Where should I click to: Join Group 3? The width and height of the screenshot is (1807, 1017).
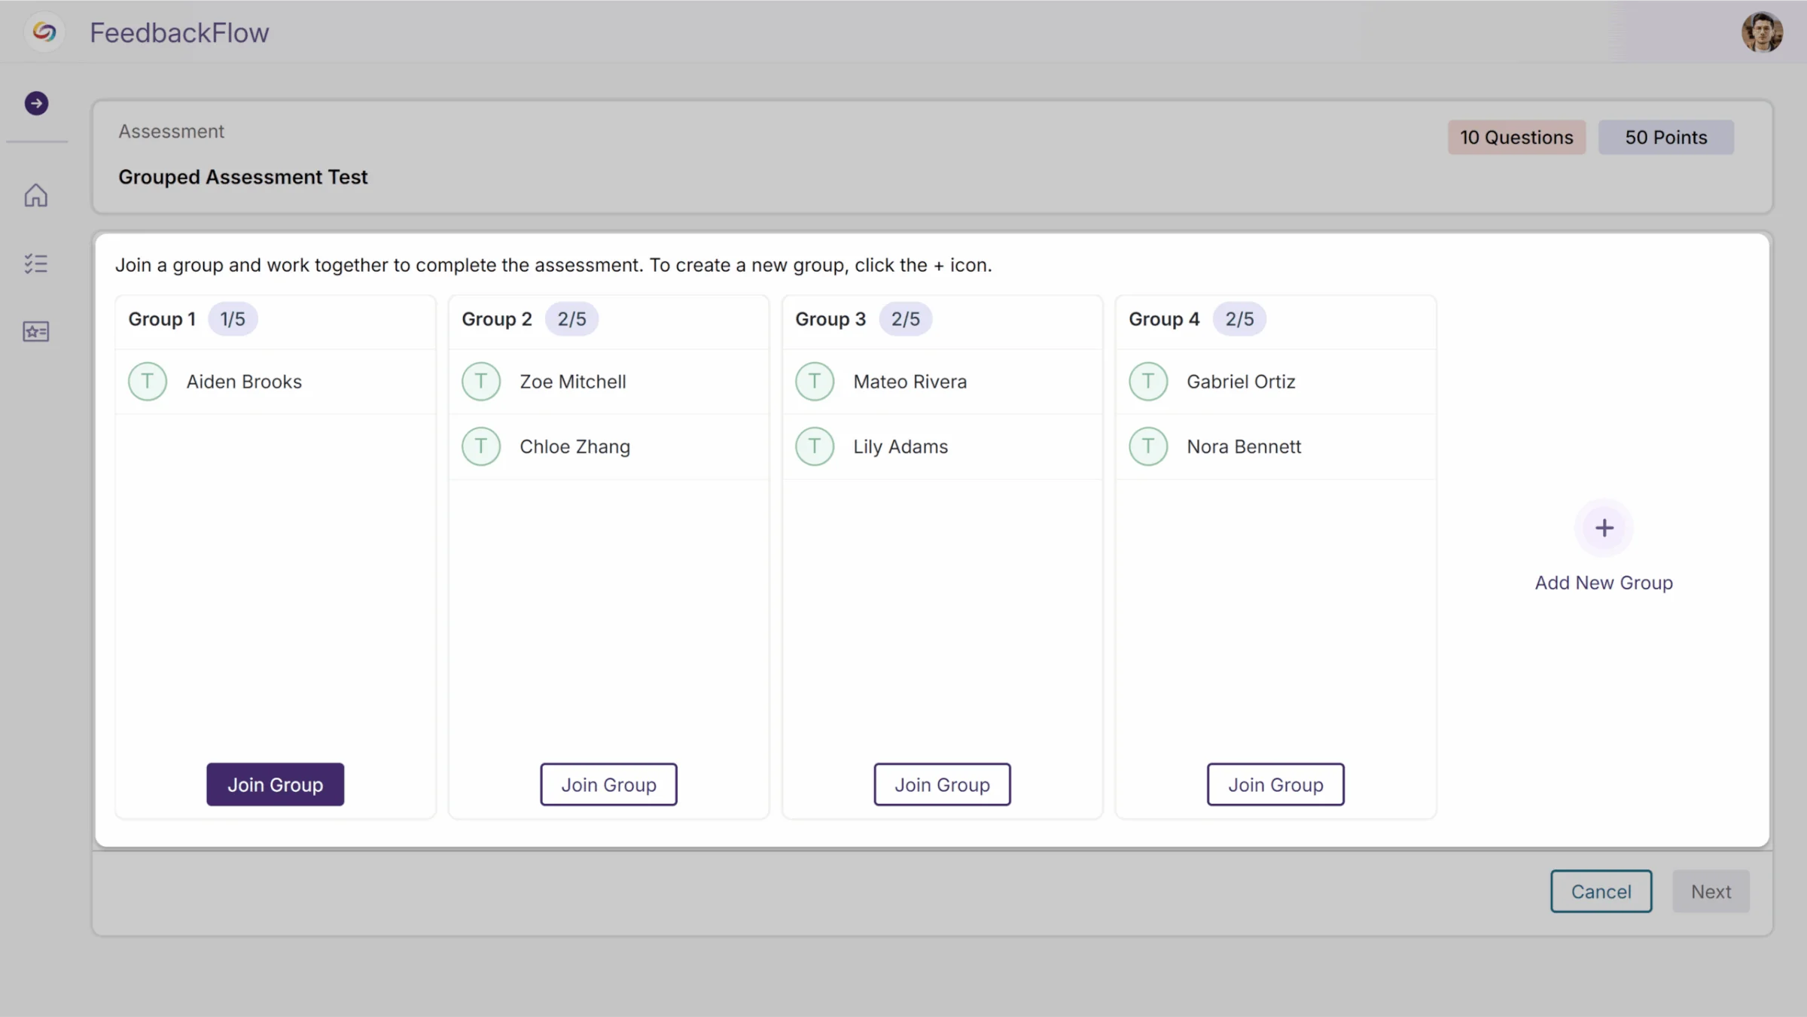point(942,784)
